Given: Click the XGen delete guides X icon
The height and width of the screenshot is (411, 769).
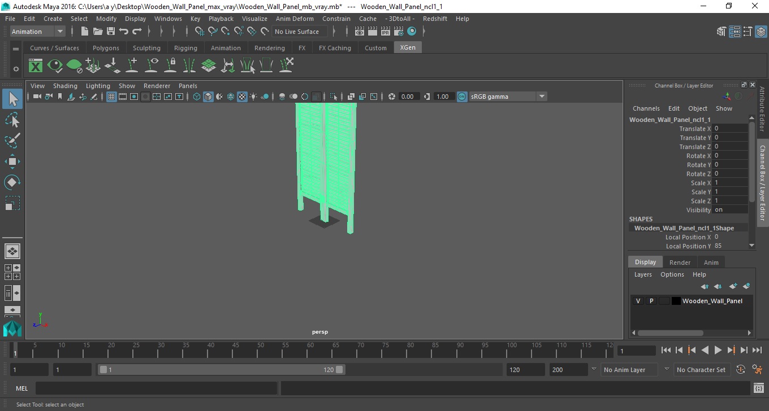Looking at the screenshot, I should pos(286,66).
